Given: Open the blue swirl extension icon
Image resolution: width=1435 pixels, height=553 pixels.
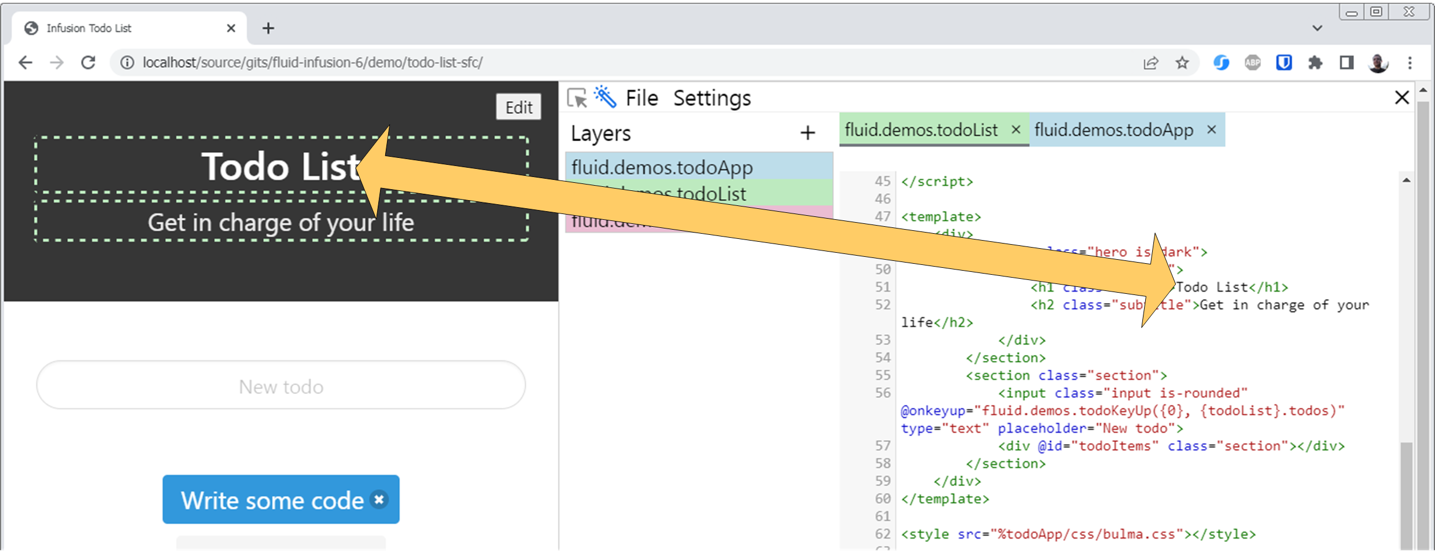Looking at the screenshot, I should tap(1221, 62).
